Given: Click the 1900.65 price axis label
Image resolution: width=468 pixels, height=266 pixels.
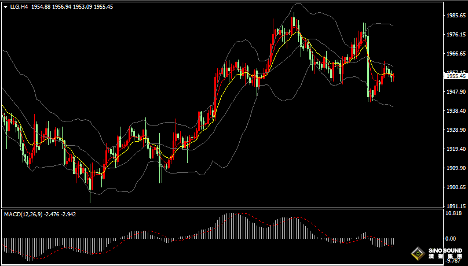Looking at the screenshot, I should click(455, 187).
